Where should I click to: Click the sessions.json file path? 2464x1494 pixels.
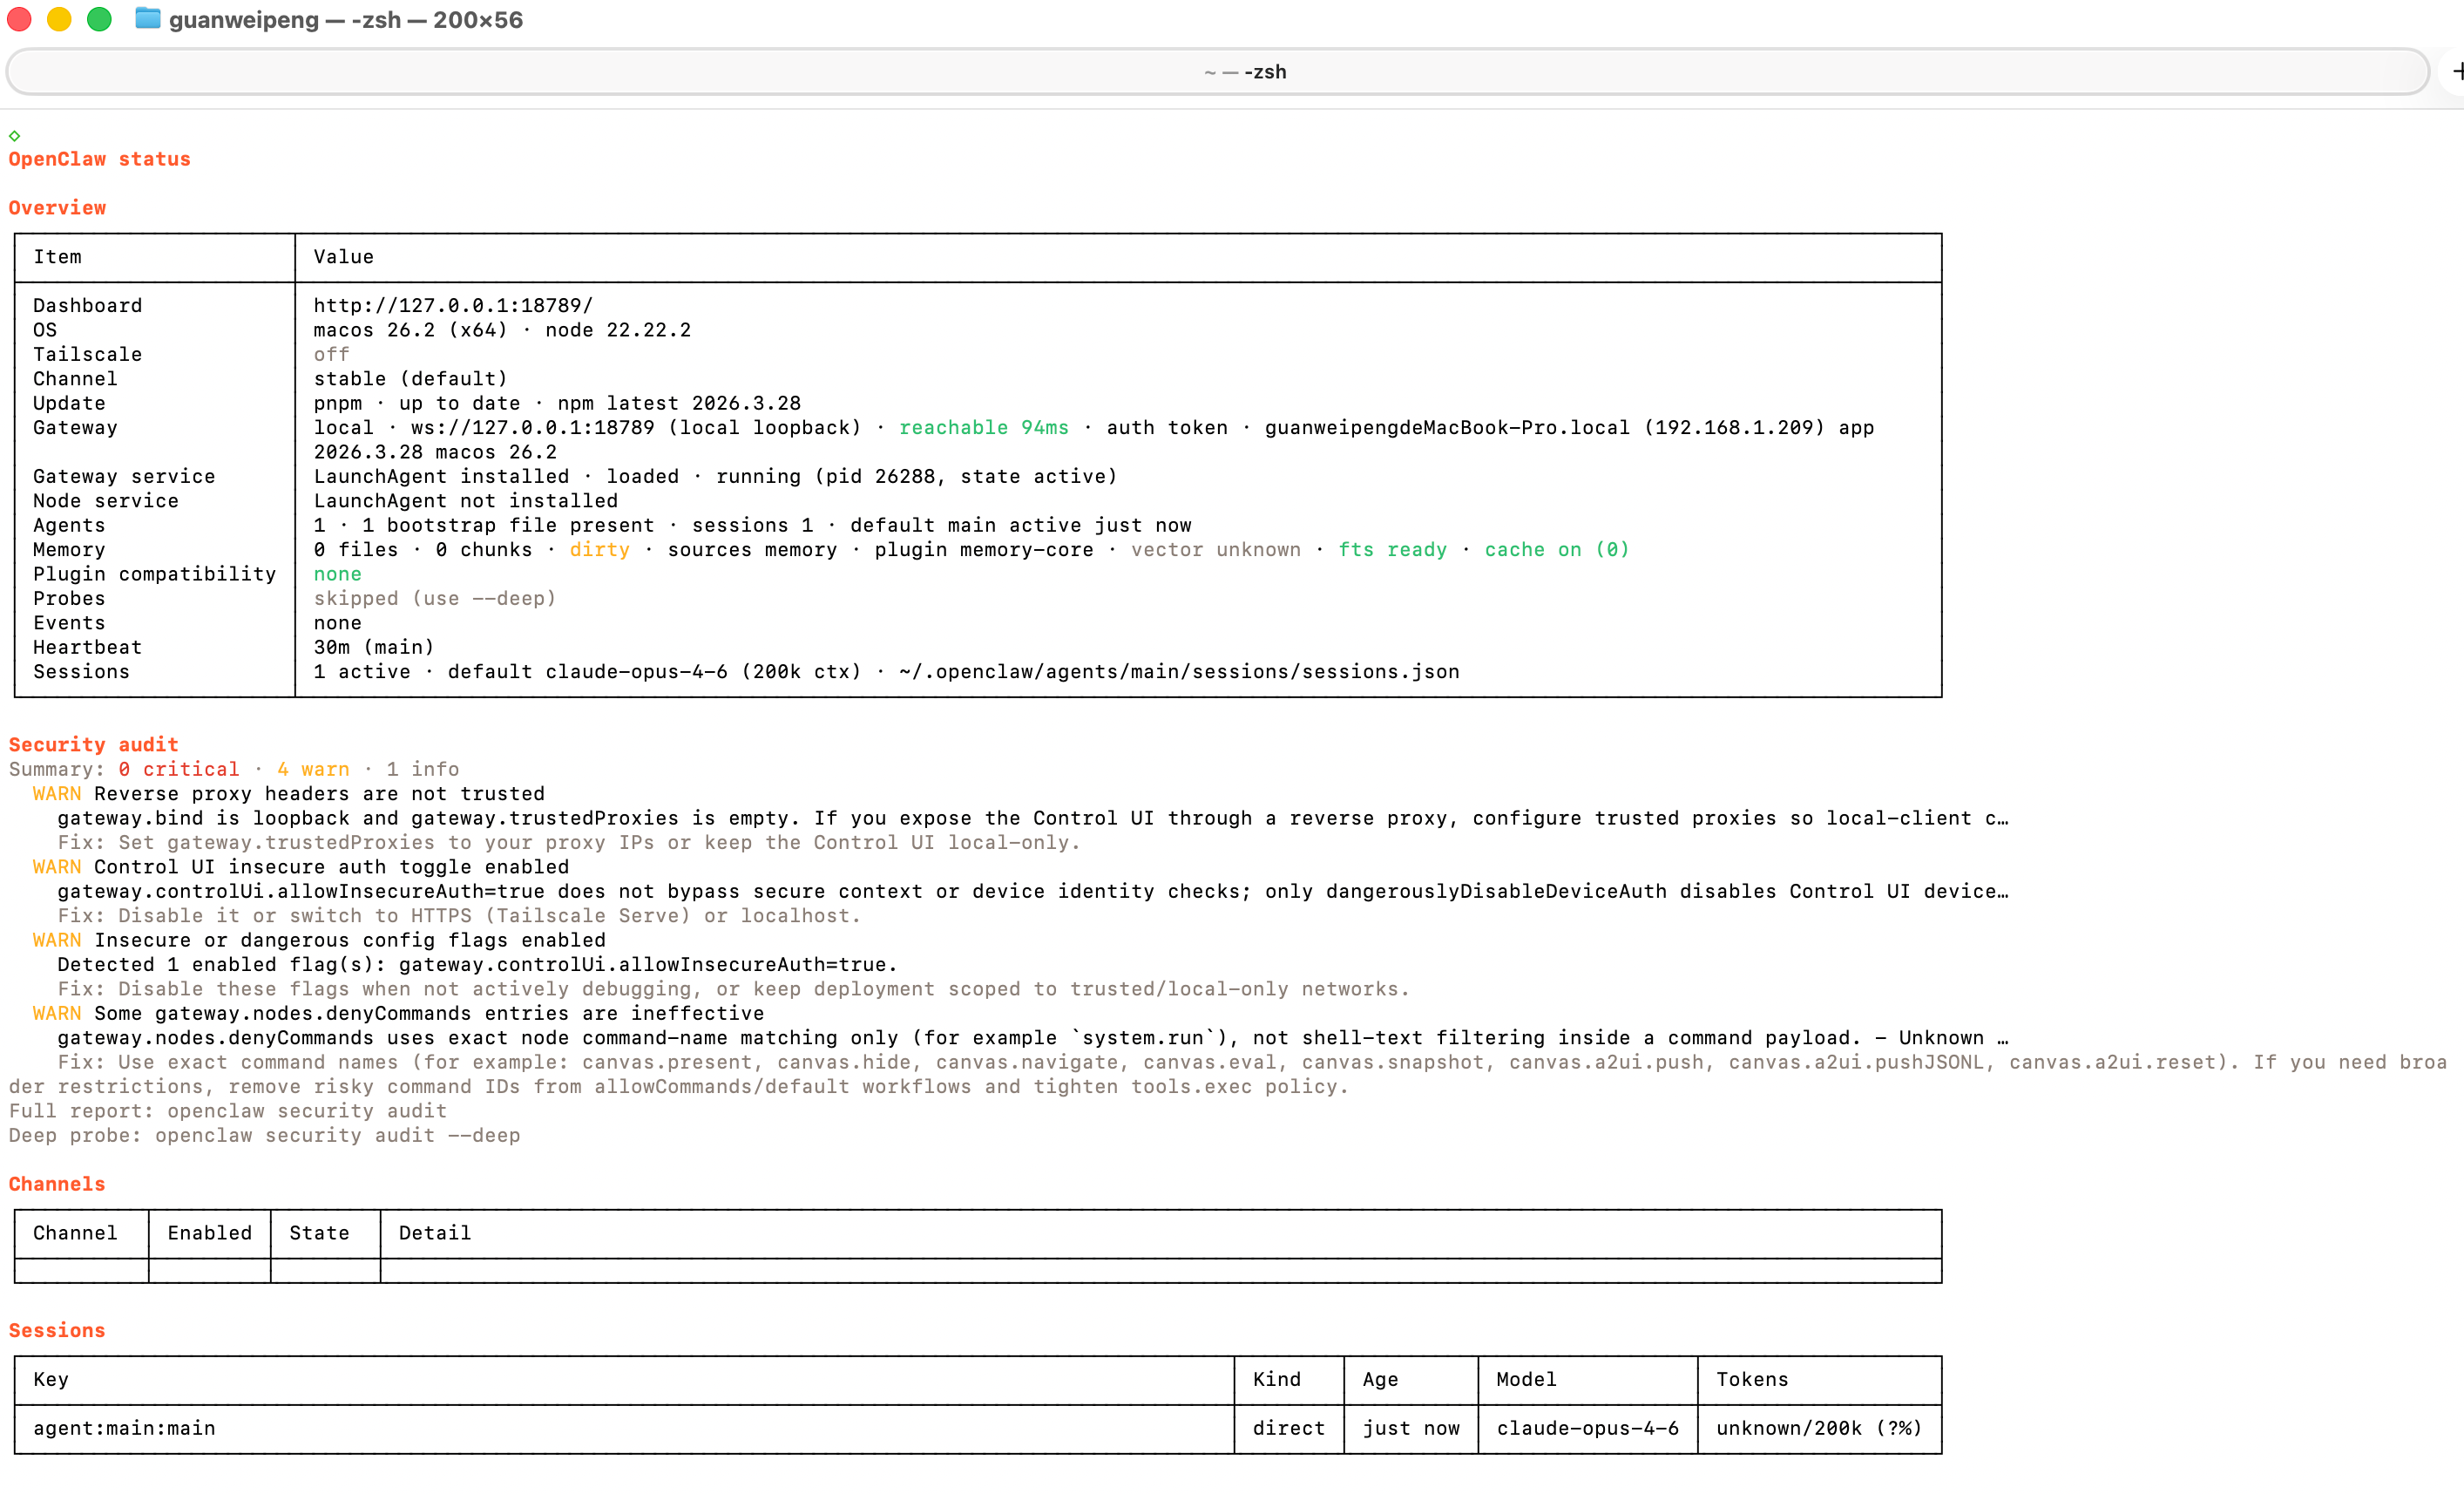pos(1178,671)
